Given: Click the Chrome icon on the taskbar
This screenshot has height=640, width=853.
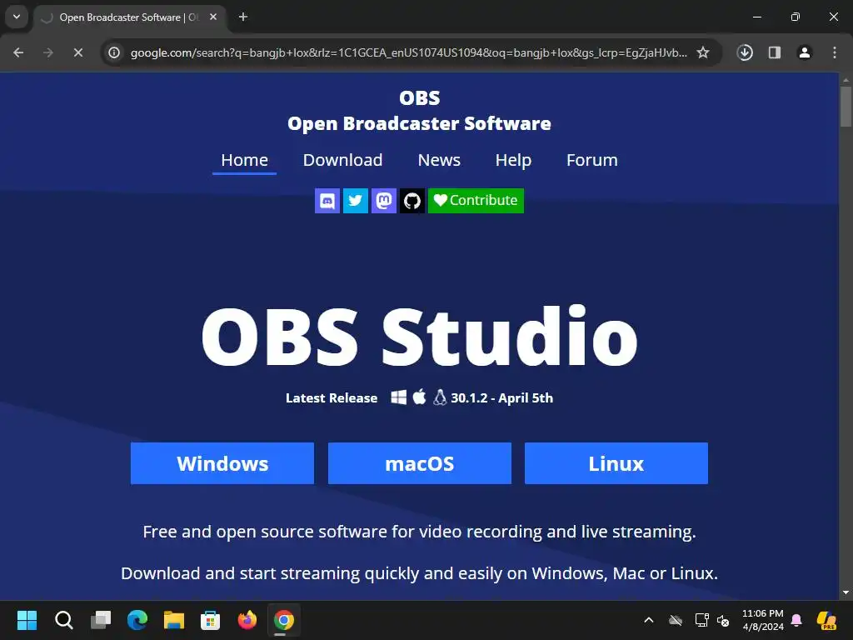Looking at the screenshot, I should pos(284,620).
